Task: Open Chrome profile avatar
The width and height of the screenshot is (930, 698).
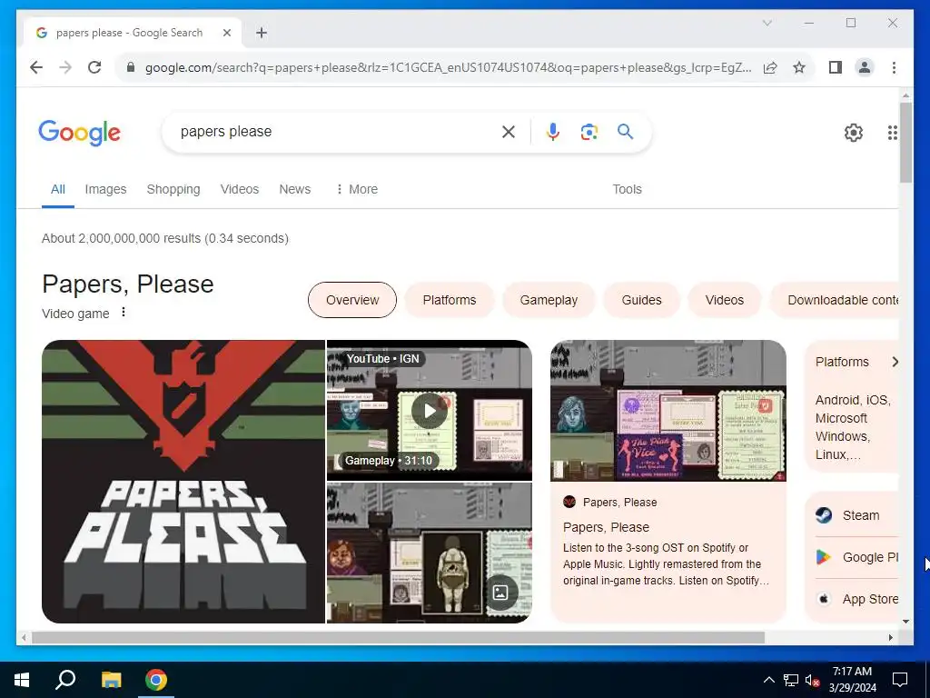Action: tap(865, 67)
